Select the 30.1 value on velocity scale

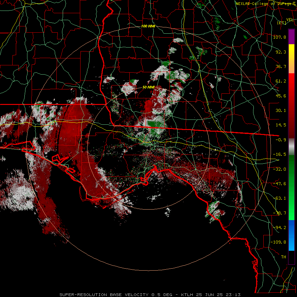pos(281,111)
